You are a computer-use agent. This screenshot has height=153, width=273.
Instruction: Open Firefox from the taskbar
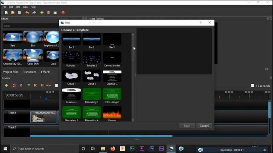coord(113,149)
